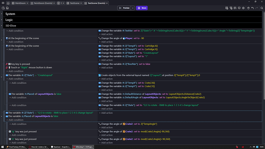Click the add comment icon

click(239, 8)
